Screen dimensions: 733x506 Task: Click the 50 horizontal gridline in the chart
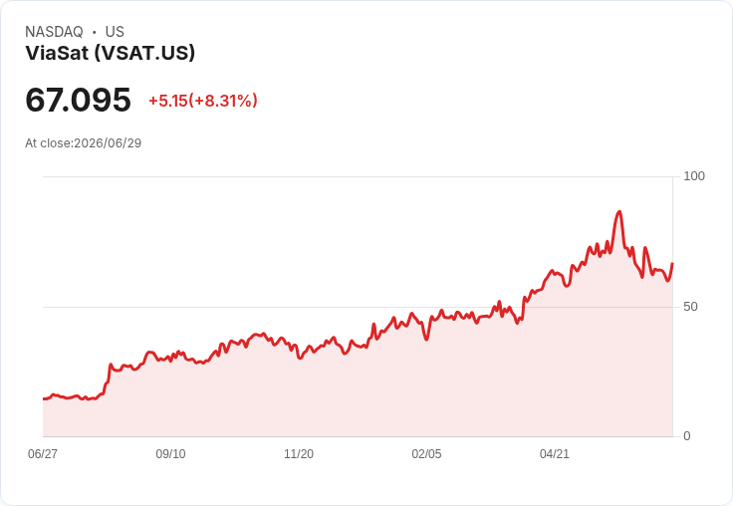[359, 307]
